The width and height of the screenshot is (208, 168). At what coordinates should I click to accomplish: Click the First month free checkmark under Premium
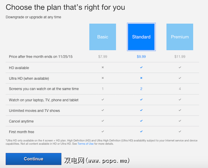180,132
